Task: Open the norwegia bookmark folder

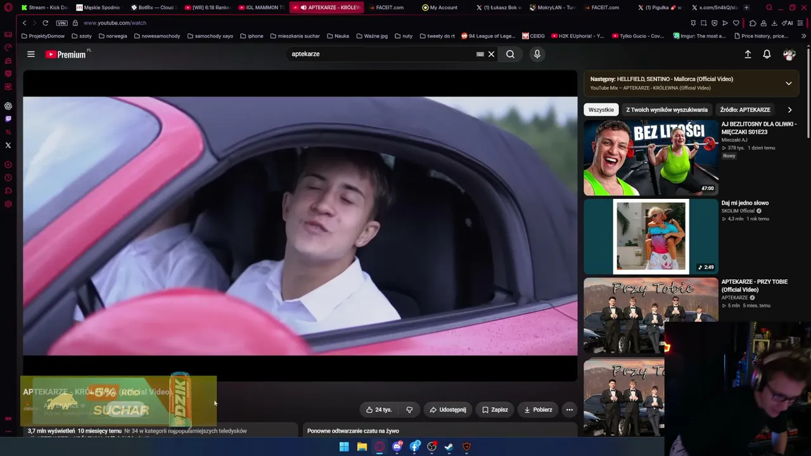Action: click(x=113, y=36)
